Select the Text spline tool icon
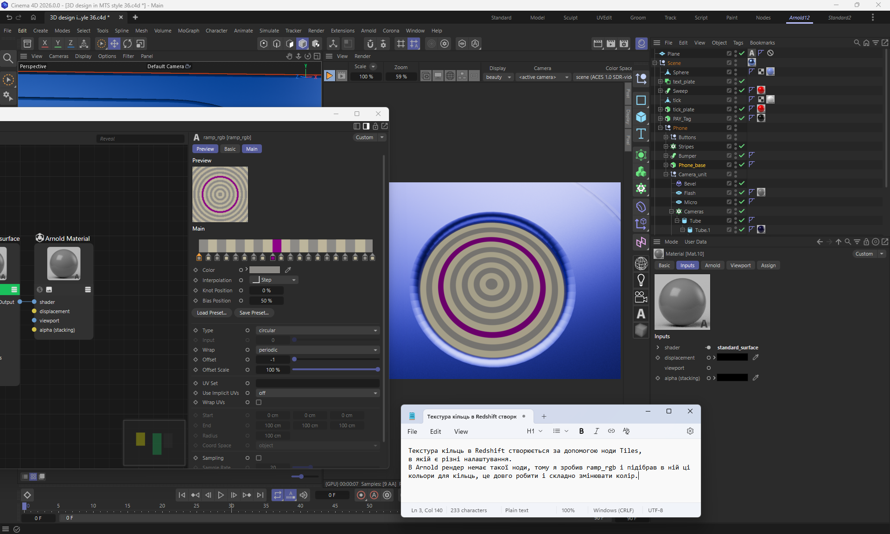Viewport: 890px width, 534px height. 641,134
